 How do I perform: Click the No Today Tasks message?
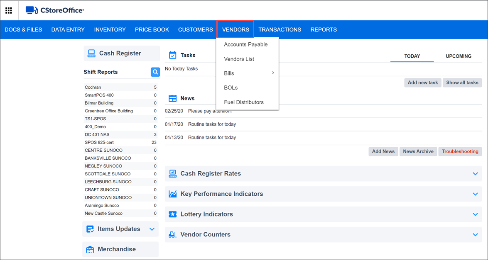(181, 69)
